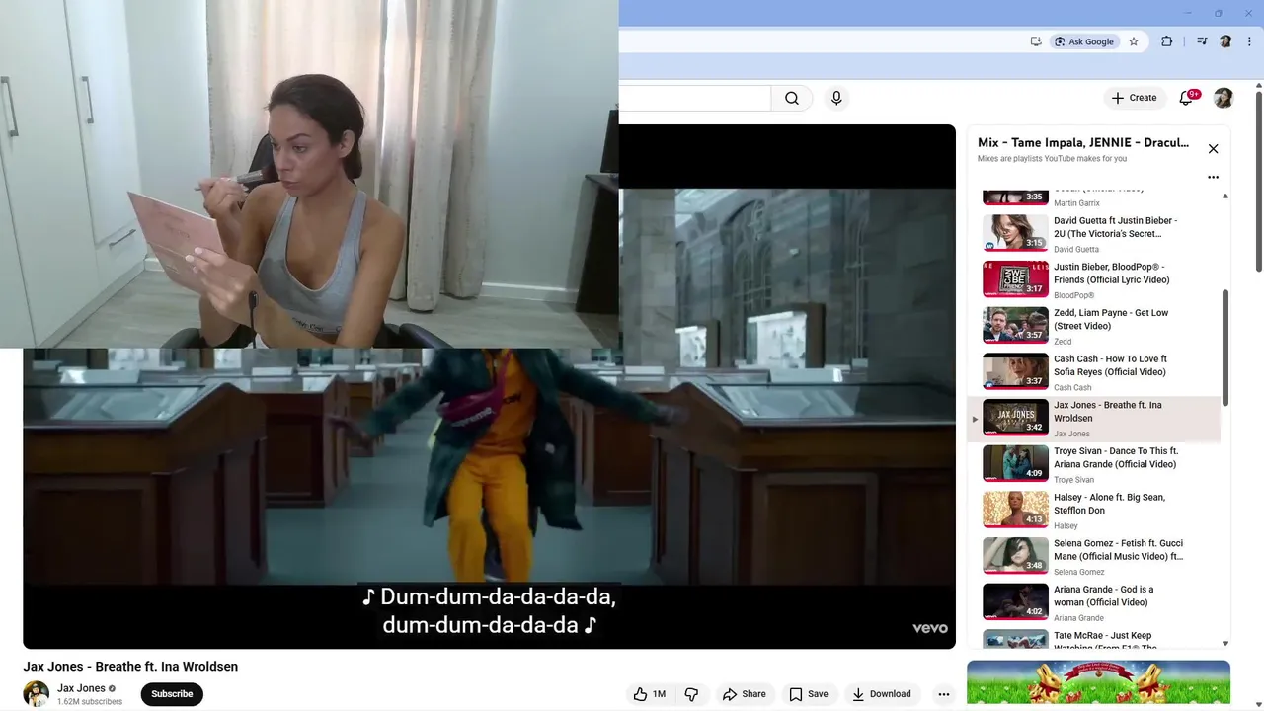Image resolution: width=1264 pixels, height=711 pixels.
Task: Click the 1.62M subscribers text
Action: coord(90,702)
